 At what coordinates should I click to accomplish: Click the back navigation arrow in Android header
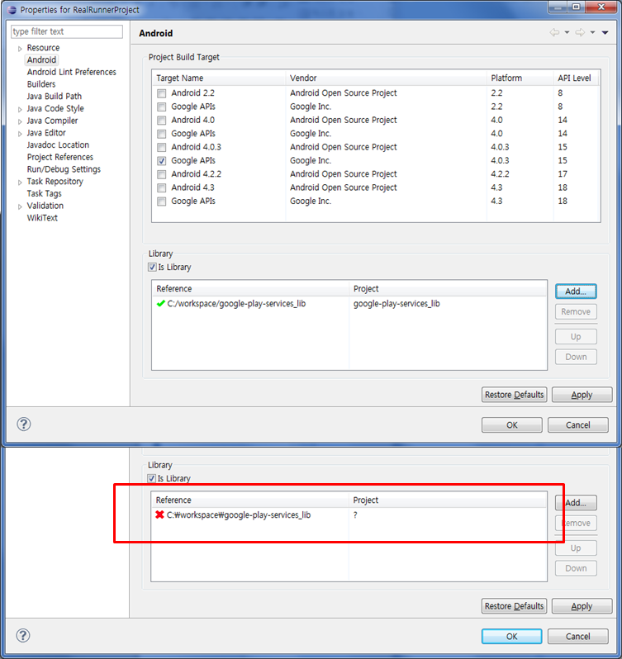point(554,32)
